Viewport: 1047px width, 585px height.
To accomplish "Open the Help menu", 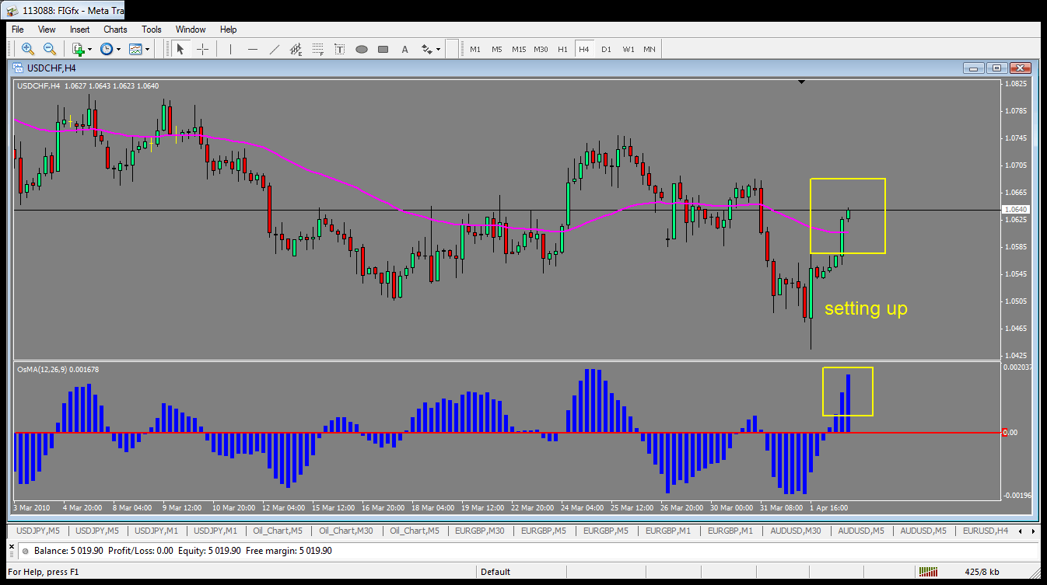I will coord(228,30).
